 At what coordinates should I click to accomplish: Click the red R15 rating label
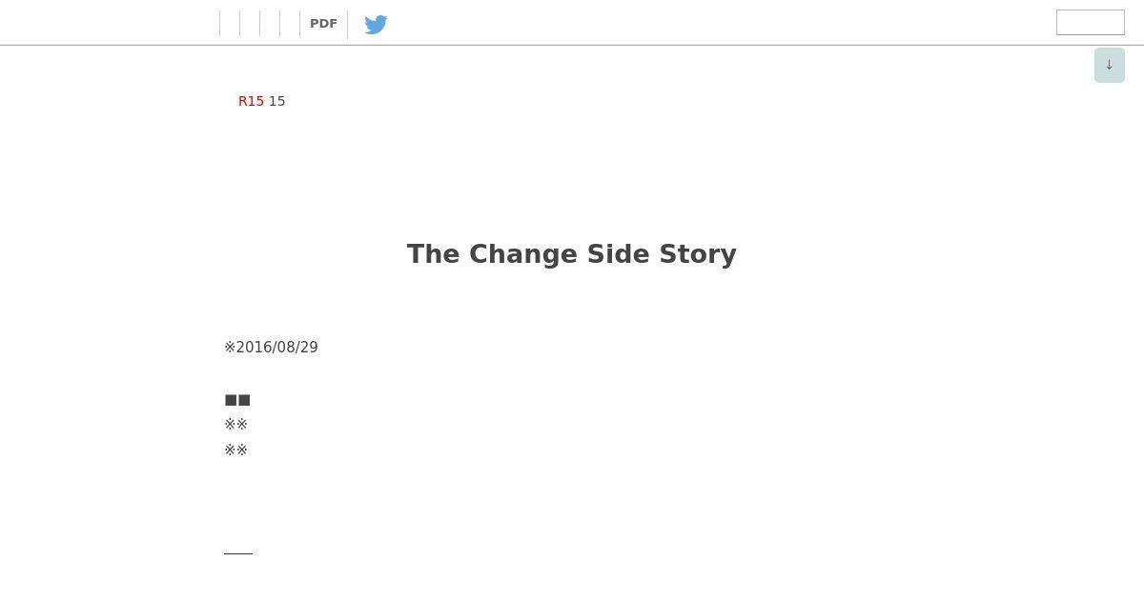(251, 101)
